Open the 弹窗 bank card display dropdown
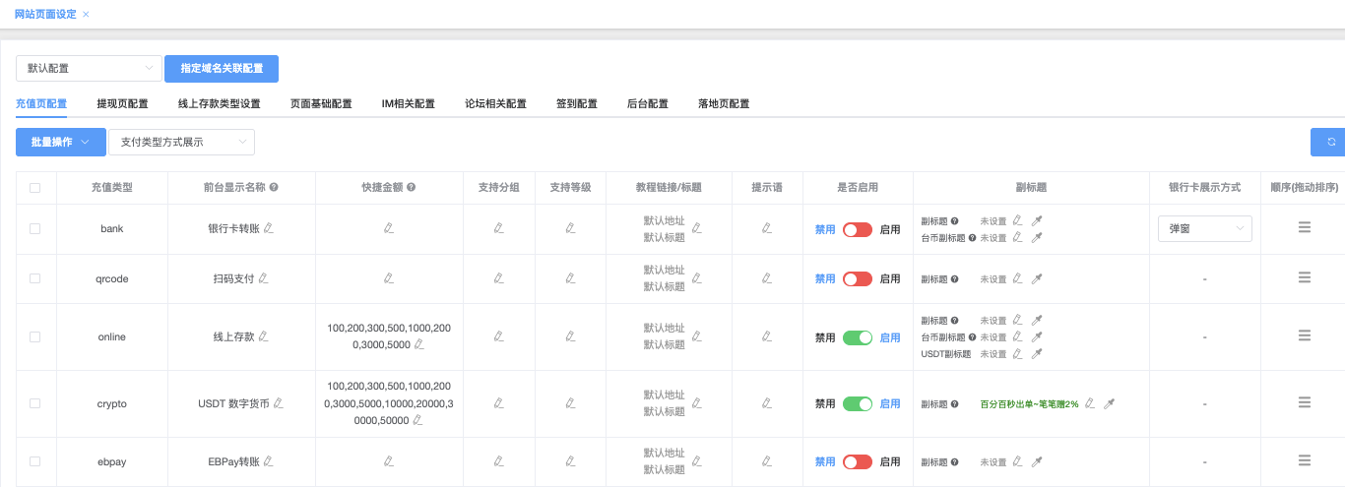Image resolution: width=1345 pixels, height=487 pixels. [1204, 229]
